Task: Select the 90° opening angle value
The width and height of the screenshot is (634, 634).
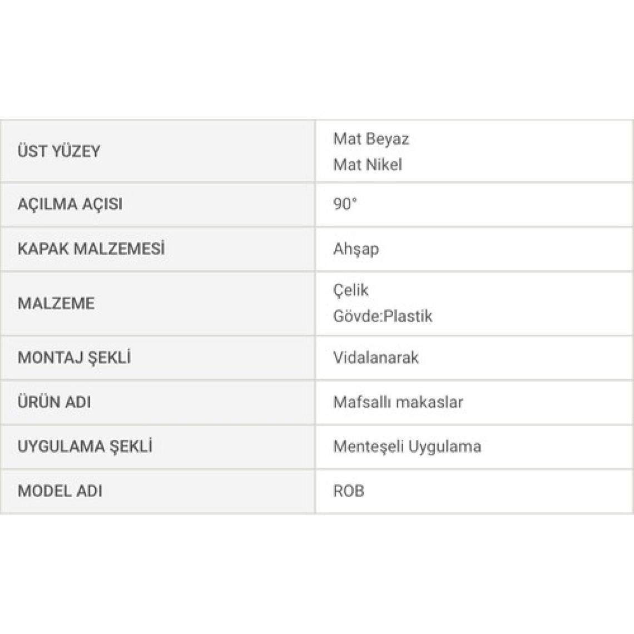Action: pos(344,204)
